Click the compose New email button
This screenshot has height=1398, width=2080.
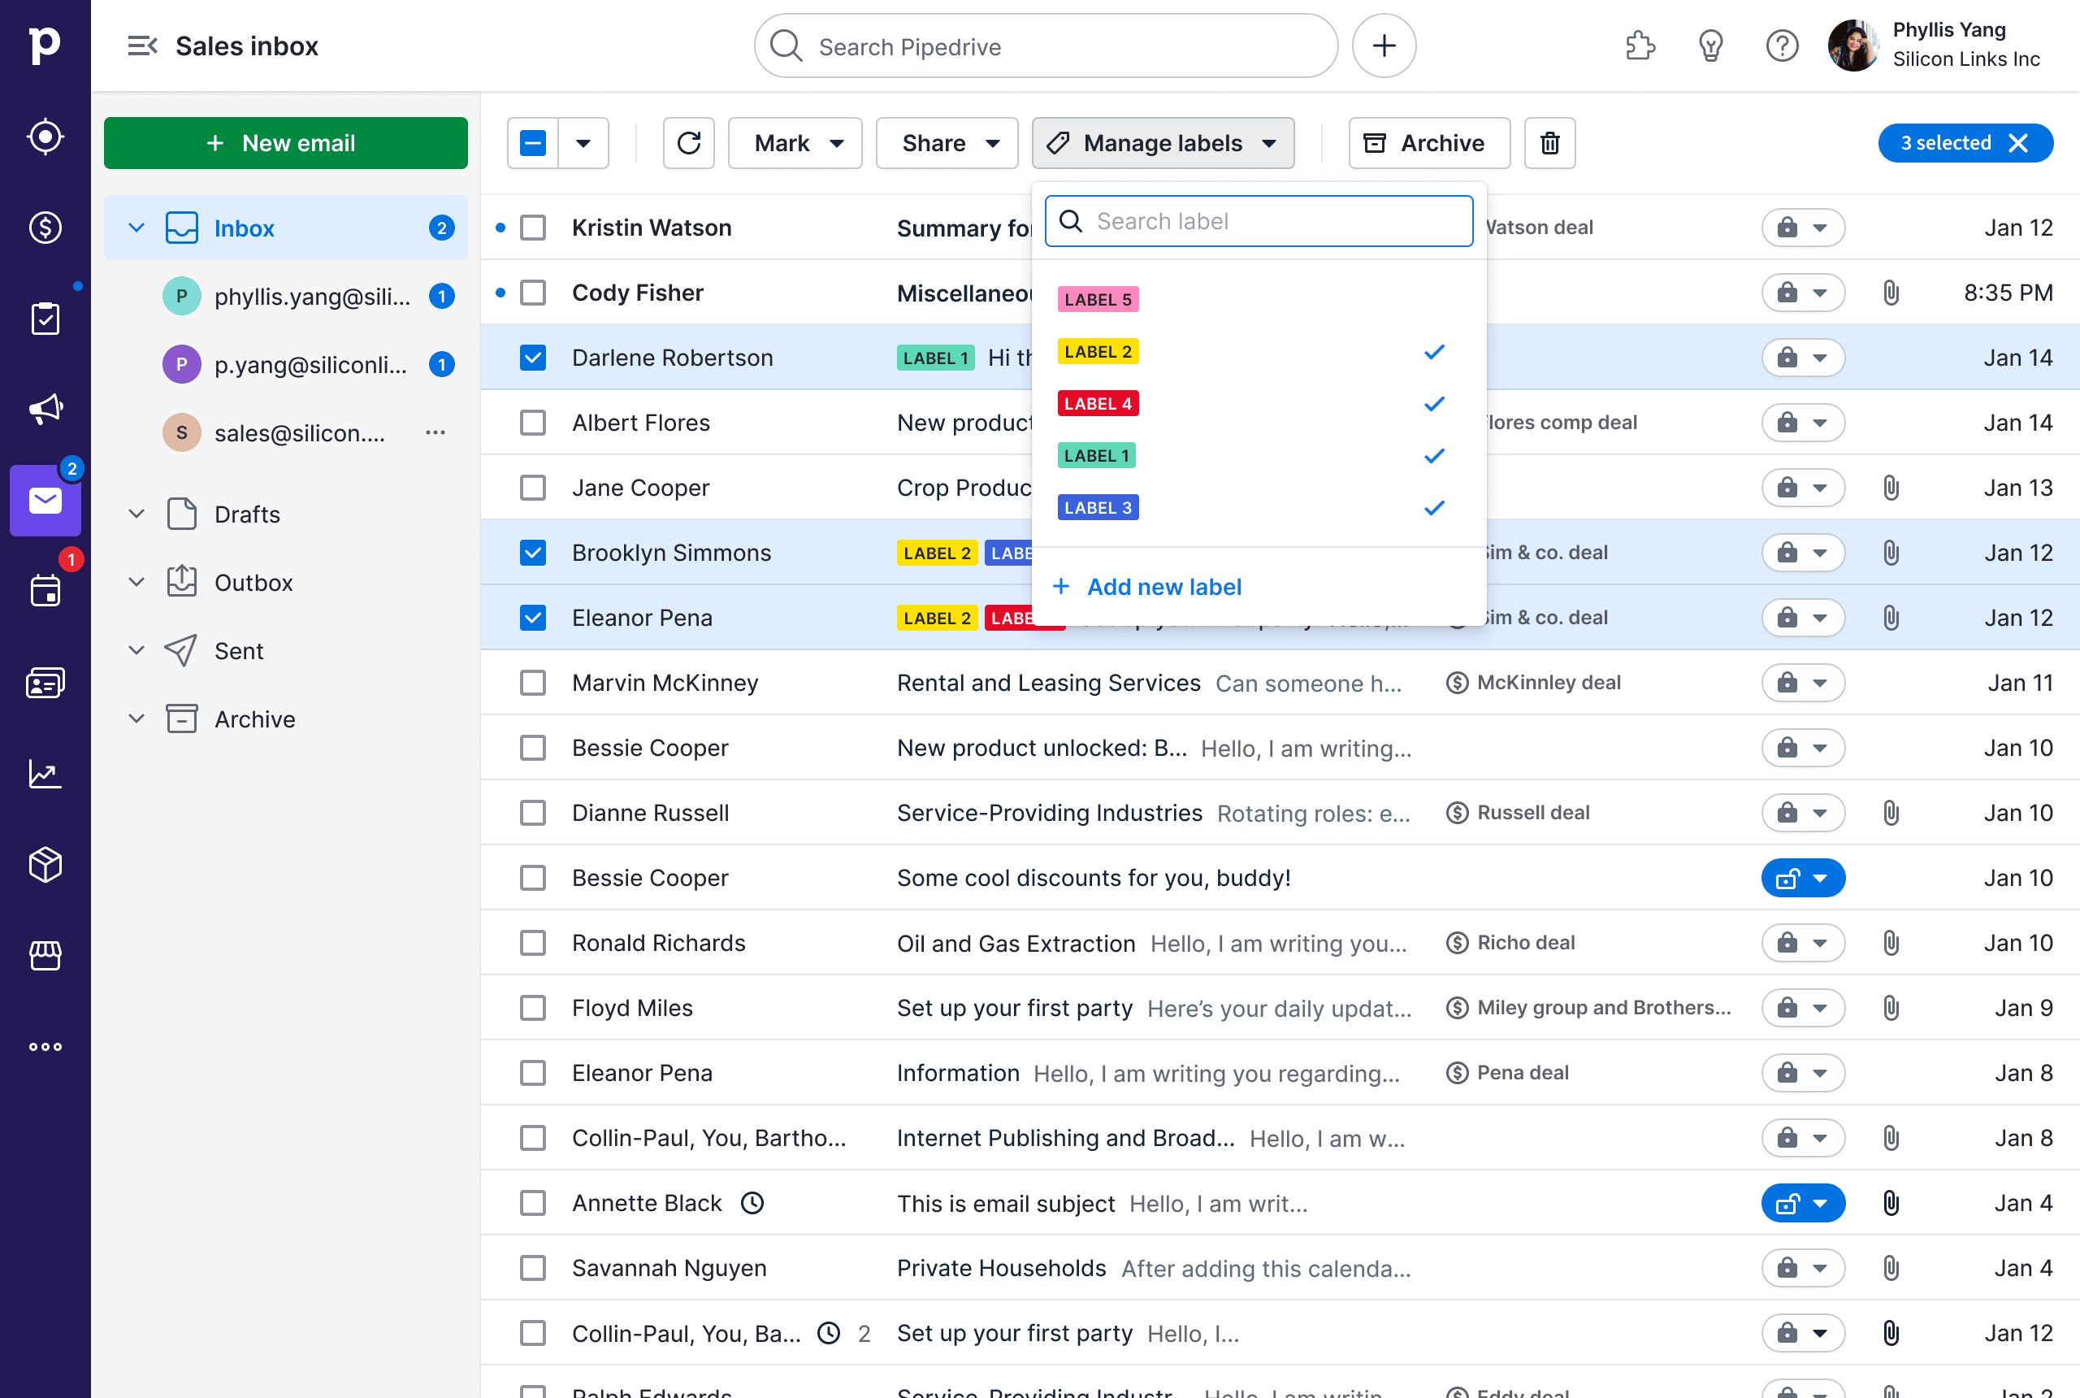point(285,142)
